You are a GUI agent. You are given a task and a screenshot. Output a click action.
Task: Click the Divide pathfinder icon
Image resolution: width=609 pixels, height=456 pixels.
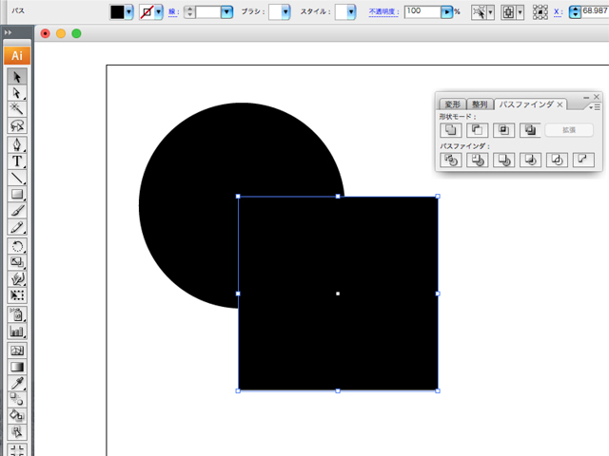point(451,161)
